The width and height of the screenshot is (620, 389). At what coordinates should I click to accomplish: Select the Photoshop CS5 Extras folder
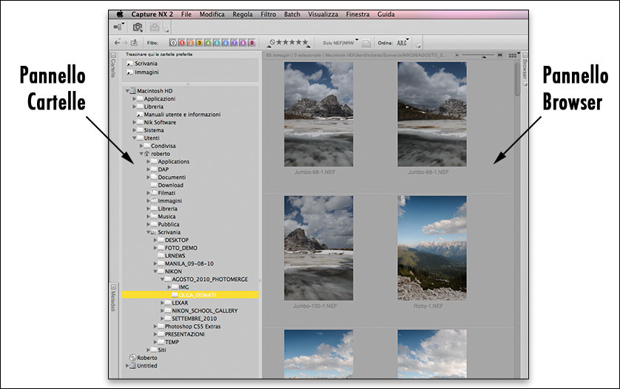[189, 327]
